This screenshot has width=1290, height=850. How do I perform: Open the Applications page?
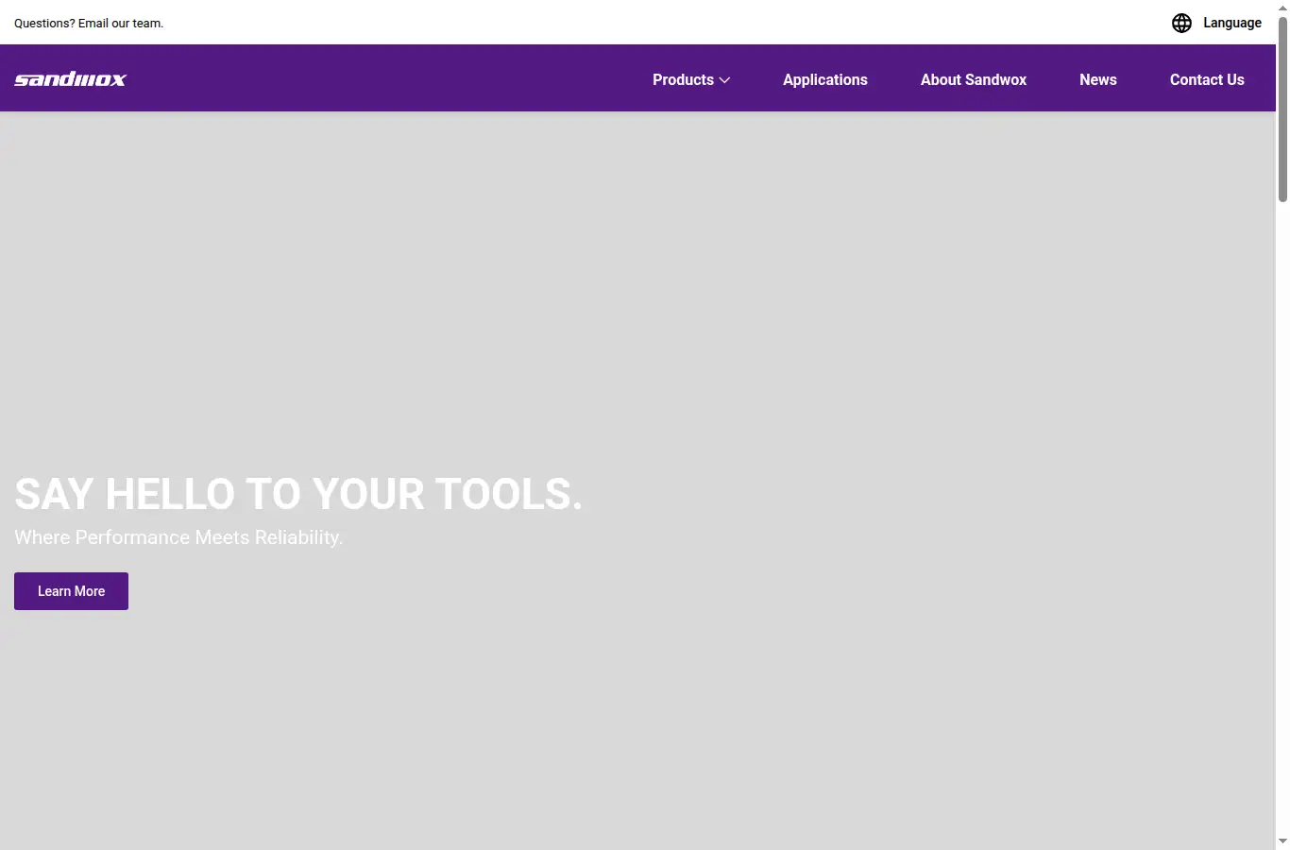[825, 79]
